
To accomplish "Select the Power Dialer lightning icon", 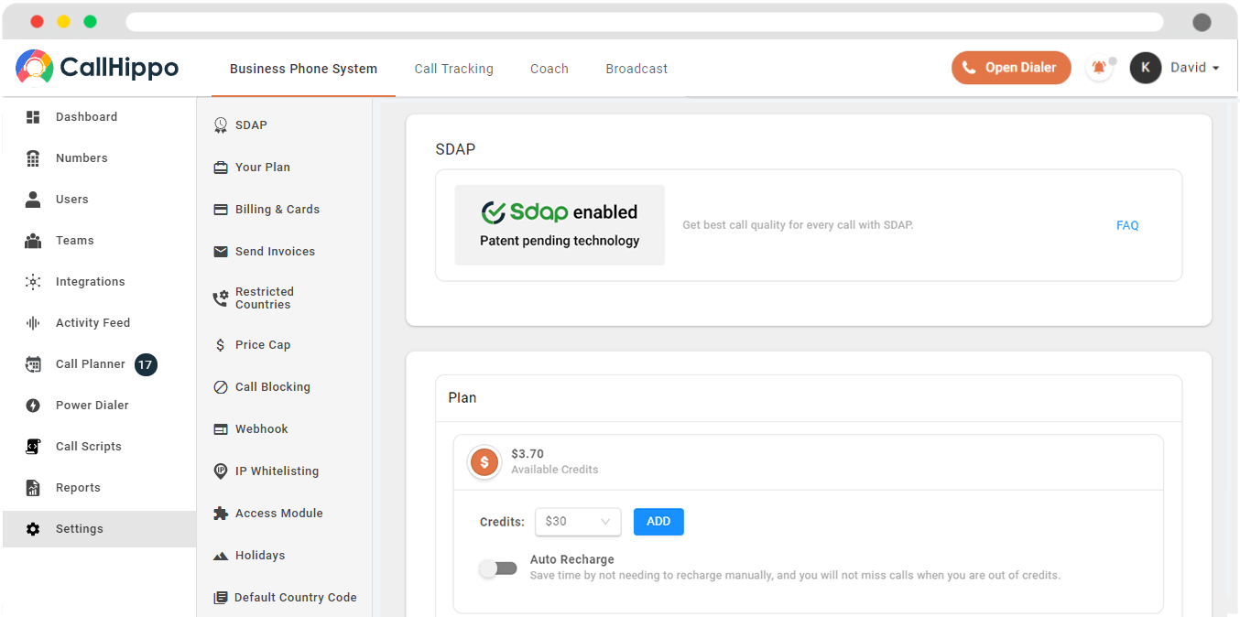I will tap(33, 406).
